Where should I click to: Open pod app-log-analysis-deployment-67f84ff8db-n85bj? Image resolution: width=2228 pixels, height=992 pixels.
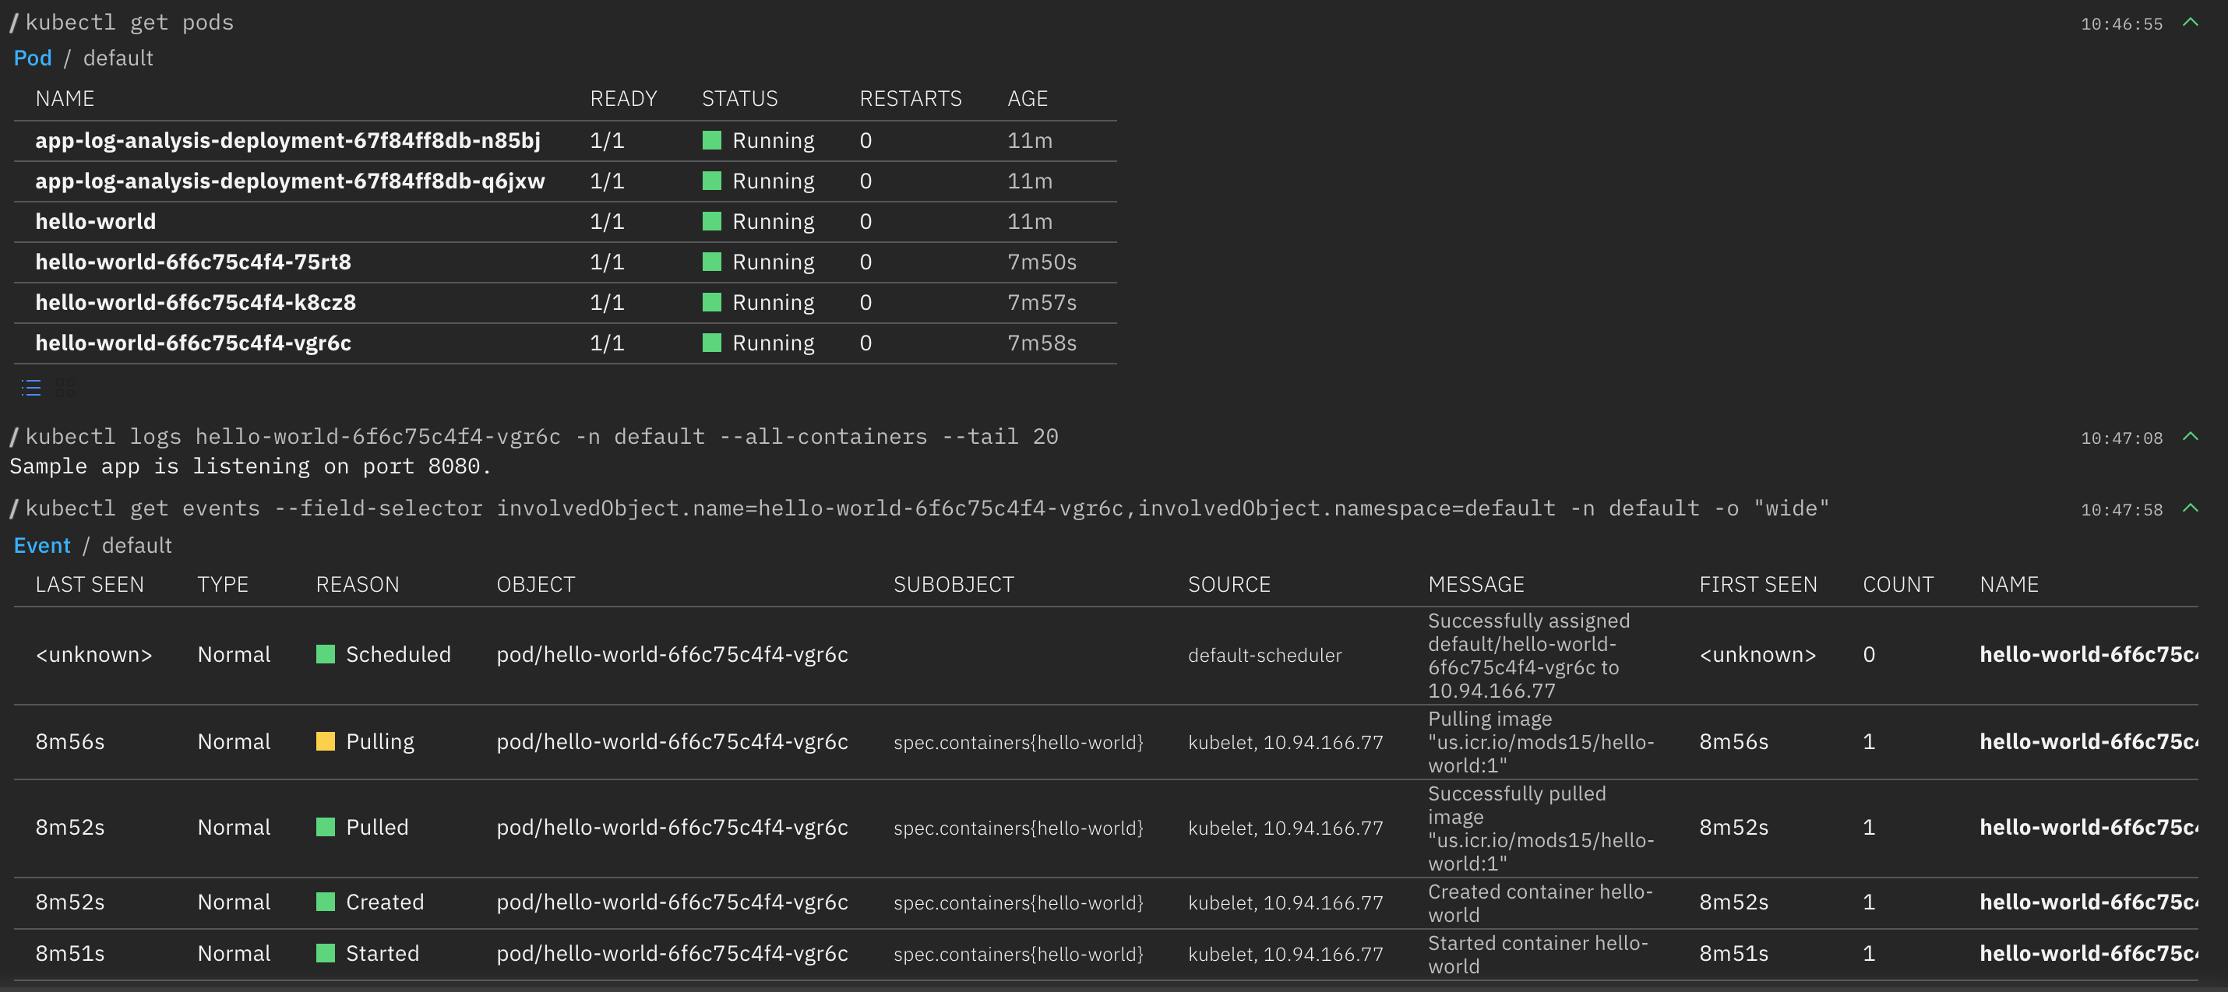(287, 141)
